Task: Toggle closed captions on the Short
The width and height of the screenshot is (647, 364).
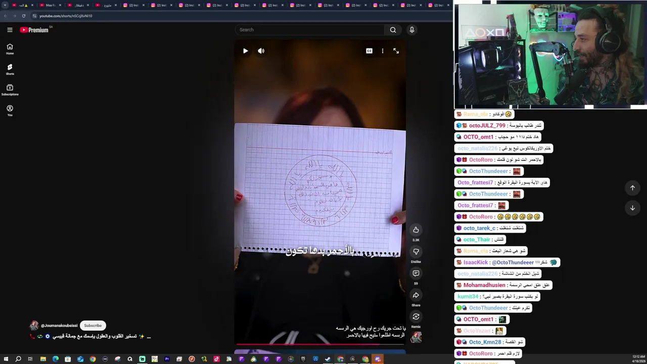Action: (x=369, y=51)
